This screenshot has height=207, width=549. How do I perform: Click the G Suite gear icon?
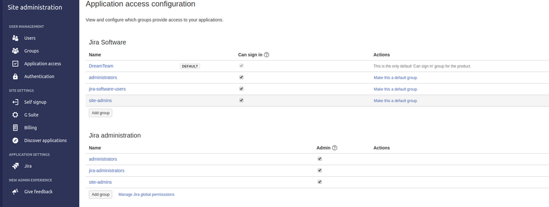tap(15, 115)
